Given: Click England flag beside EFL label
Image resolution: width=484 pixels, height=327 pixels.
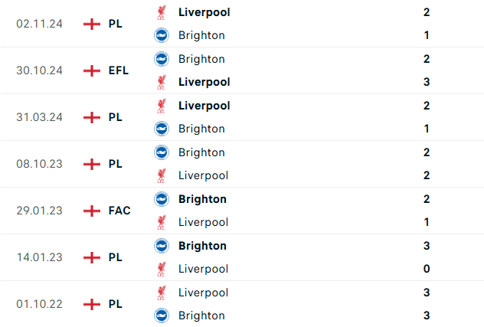Looking at the screenshot, I should pos(92,70).
